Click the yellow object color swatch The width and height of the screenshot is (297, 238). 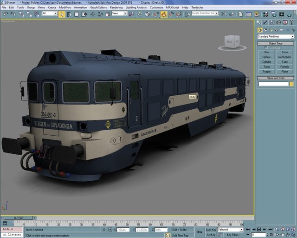coord(291,84)
